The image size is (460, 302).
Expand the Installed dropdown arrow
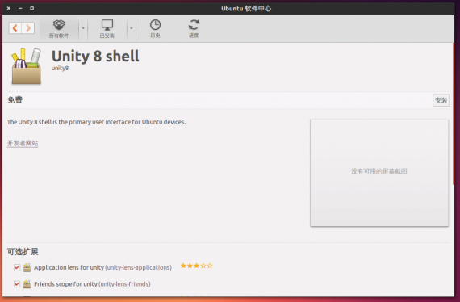(x=131, y=28)
